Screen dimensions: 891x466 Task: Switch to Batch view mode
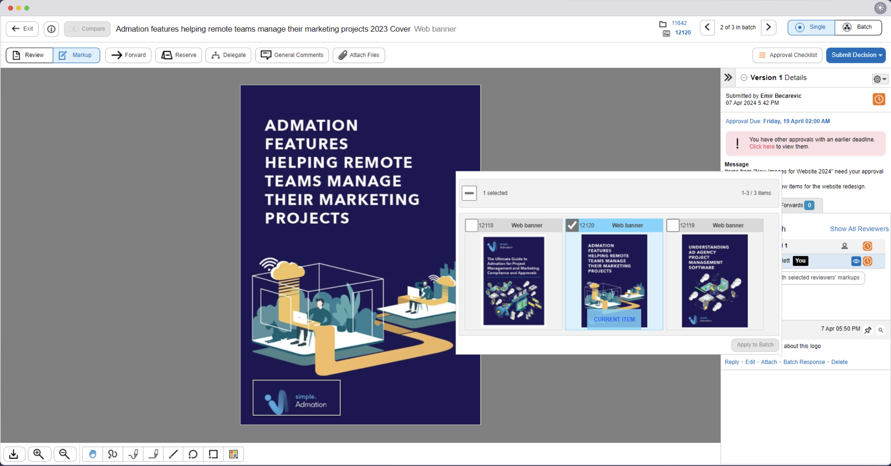tap(858, 27)
